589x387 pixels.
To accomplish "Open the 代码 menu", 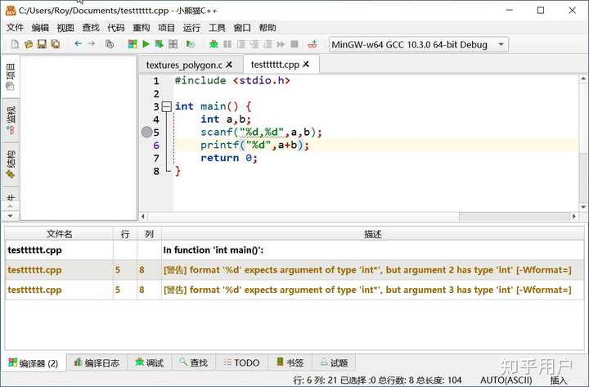I will click(x=115, y=28).
